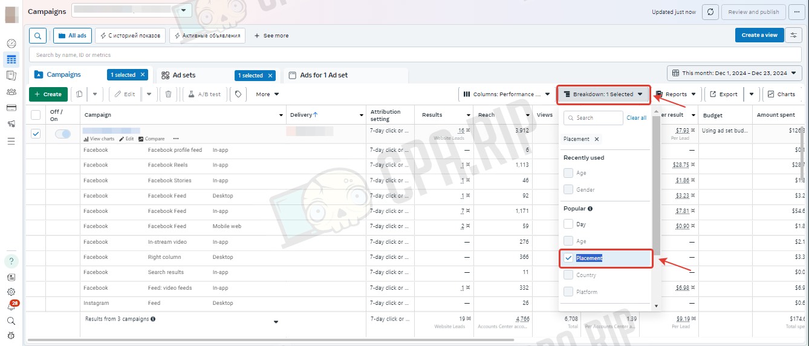Open the Campaigns table icon in sidebar
809x346 pixels.
11,59
